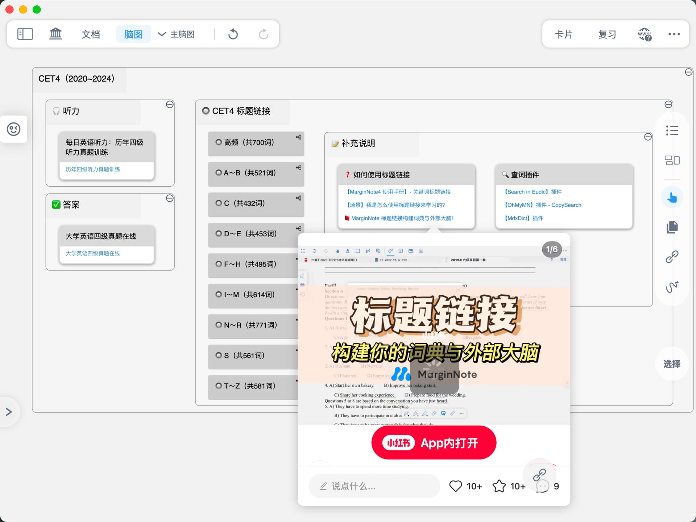Show the outline list view icon
Viewport: 696px width, 522px height.
point(672,130)
